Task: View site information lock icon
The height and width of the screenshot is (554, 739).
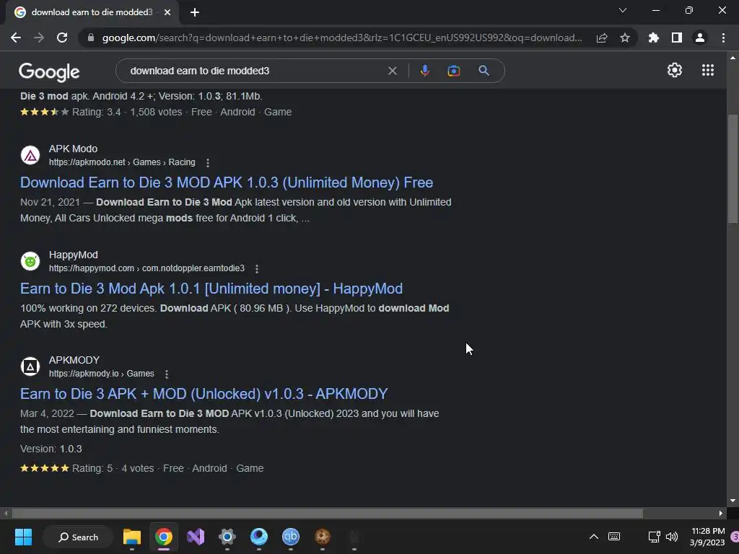Action: coord(91,38)
